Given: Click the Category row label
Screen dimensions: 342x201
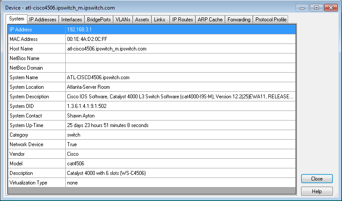Looking at the screenshot, I should (x=37, y=135).
